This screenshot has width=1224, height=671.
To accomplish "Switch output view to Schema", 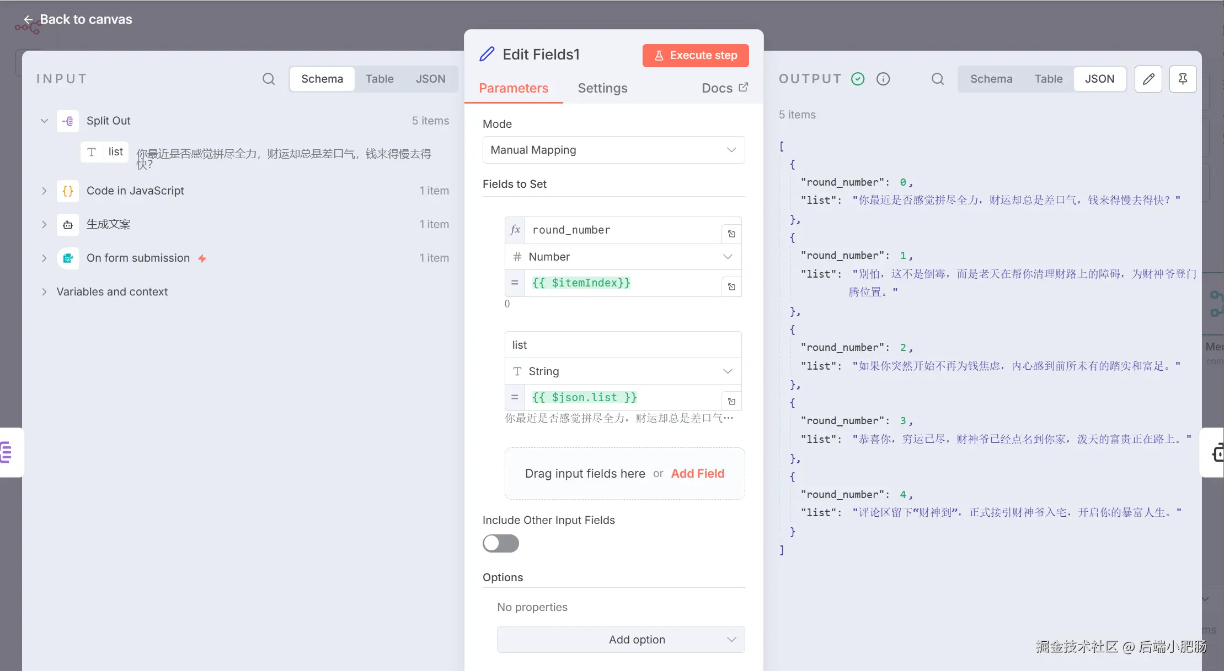I will (x=991, y=79).
